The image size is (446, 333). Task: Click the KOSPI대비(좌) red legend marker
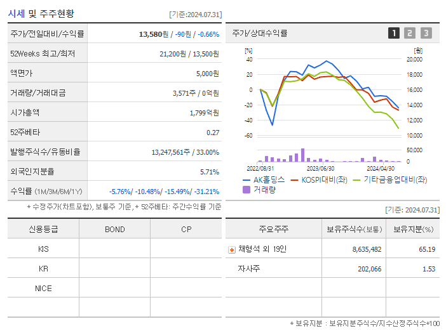[294, 180]
